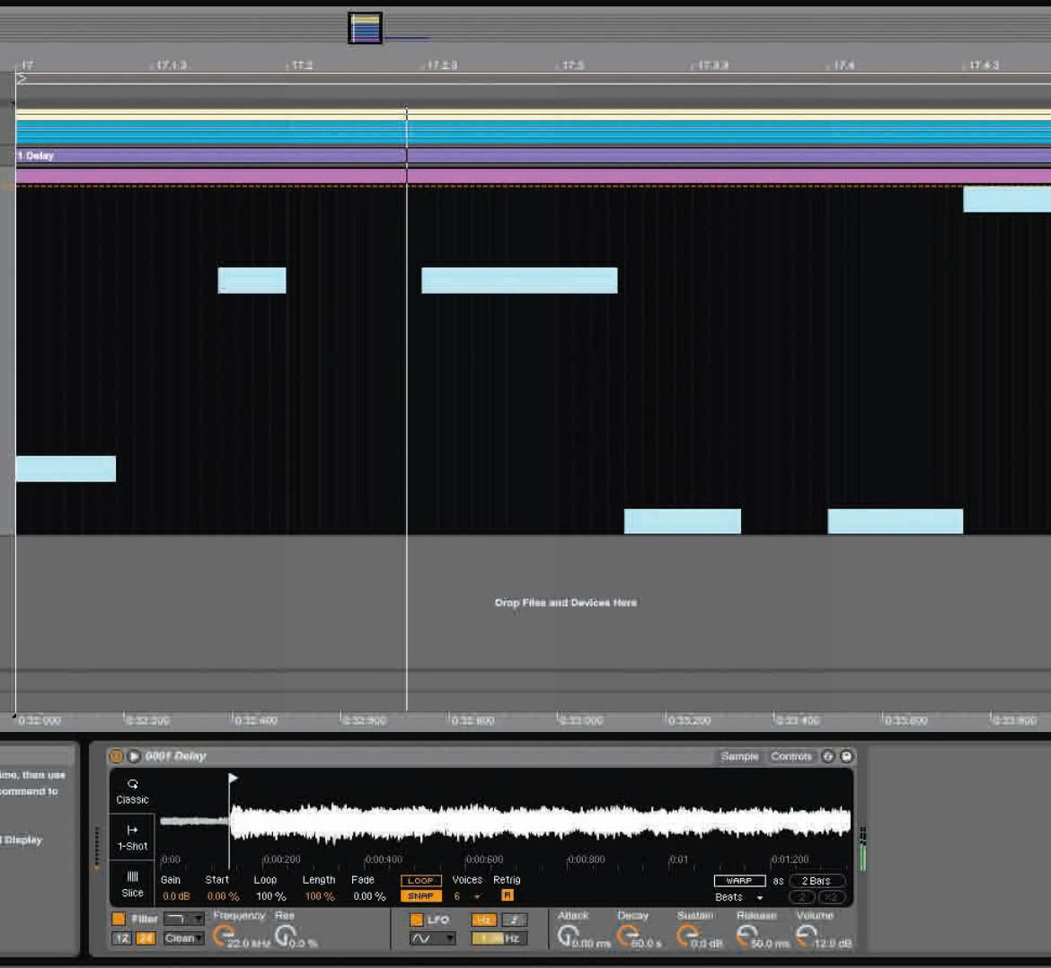Click the arrangement overview zoom box thumbnail

[x=366, y=28]
